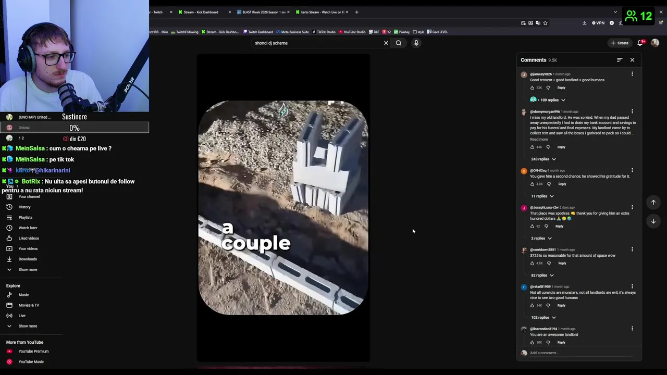
Task: Start voice search with the microphone
Action: coord(416,43)
